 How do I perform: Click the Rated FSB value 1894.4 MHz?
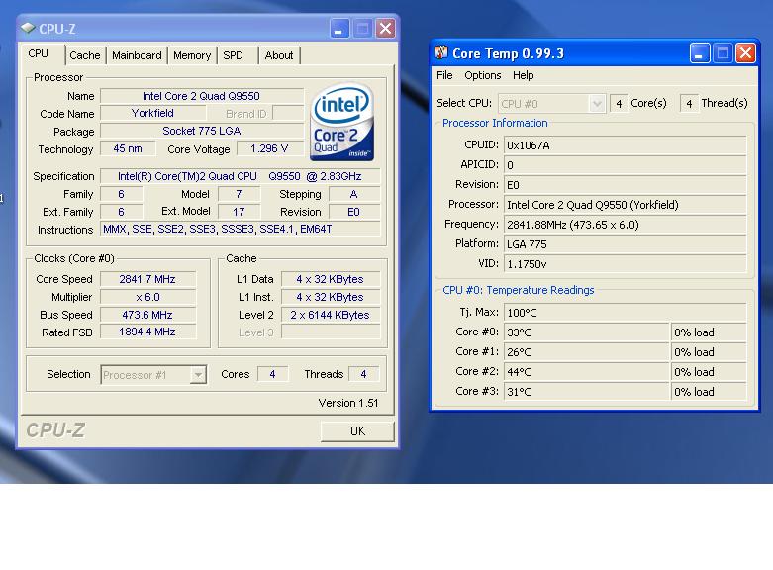click(147, 332)
